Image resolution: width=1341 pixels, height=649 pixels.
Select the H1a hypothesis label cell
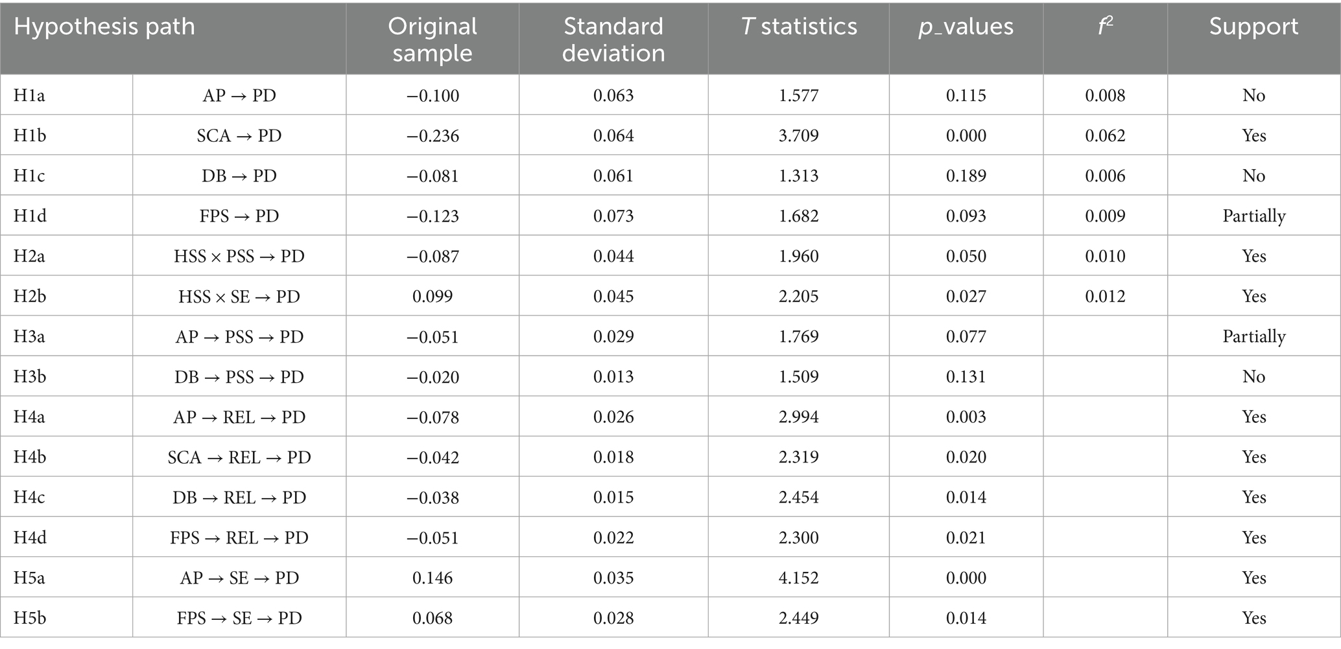[30, 95]
